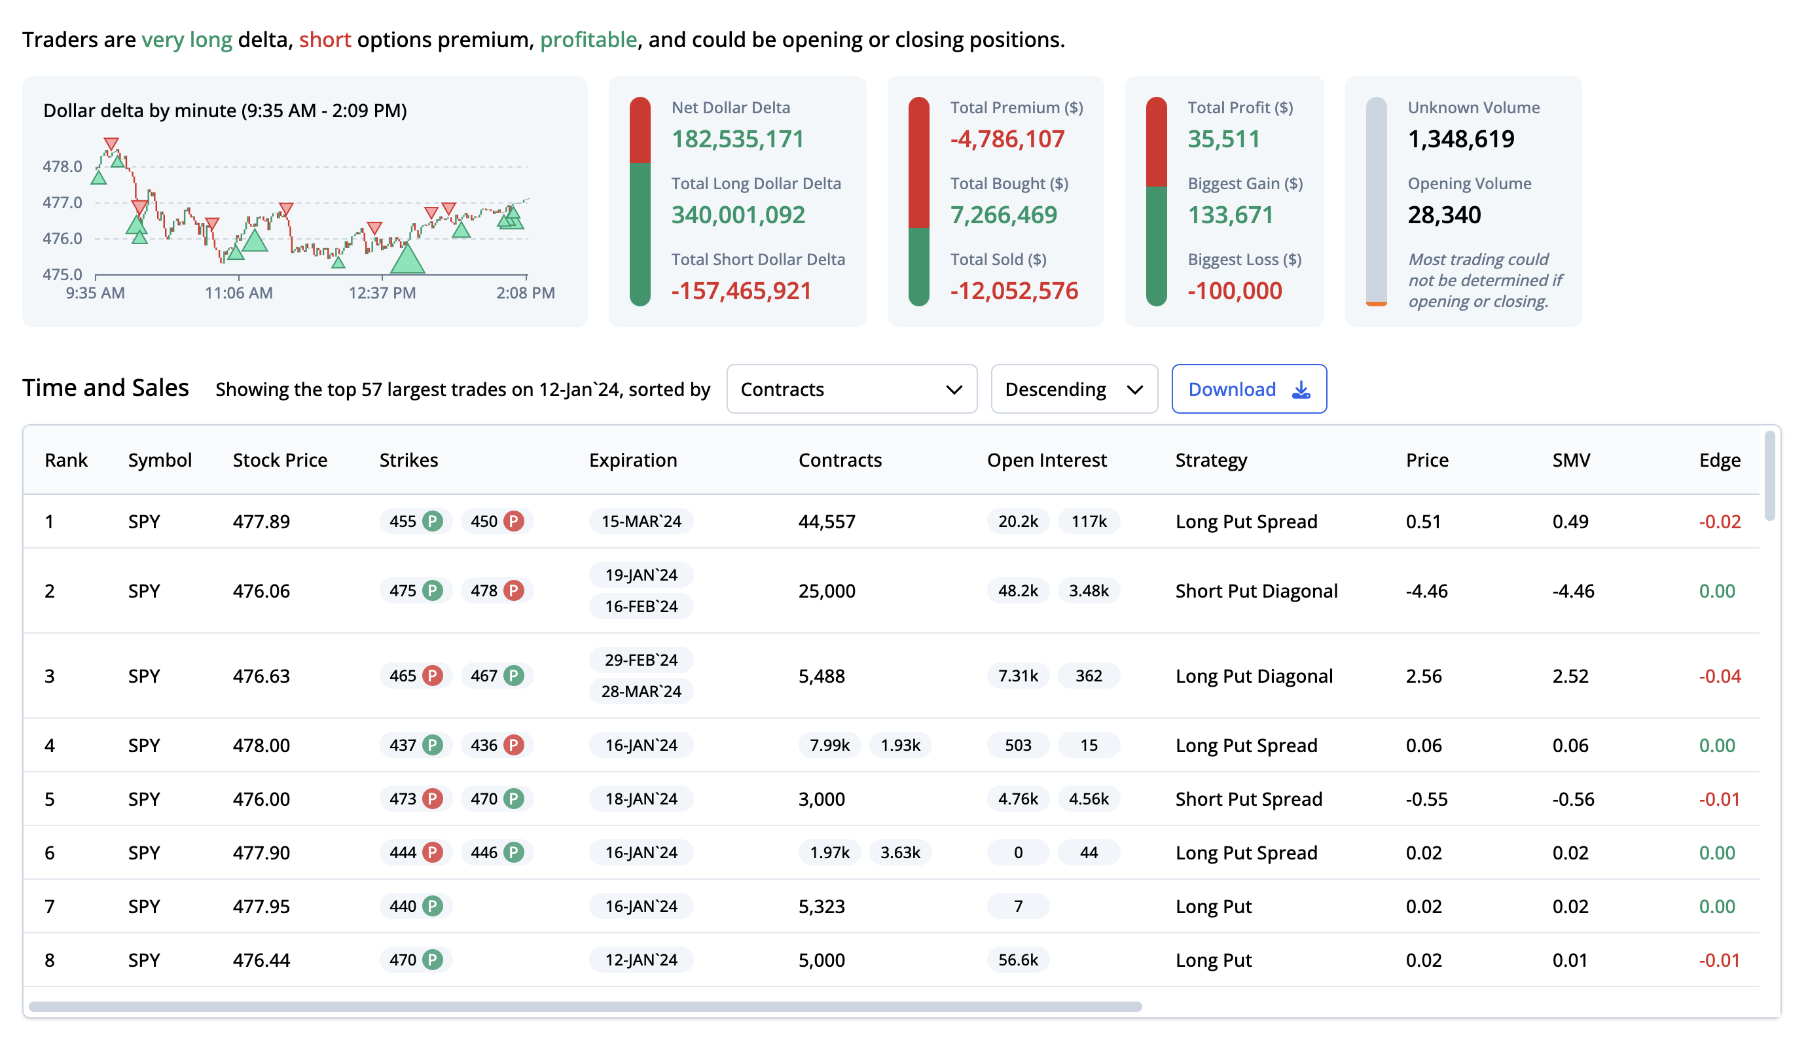
Task: Click the table's vertical scrollbar thumb
Action: click(1770, 476)
